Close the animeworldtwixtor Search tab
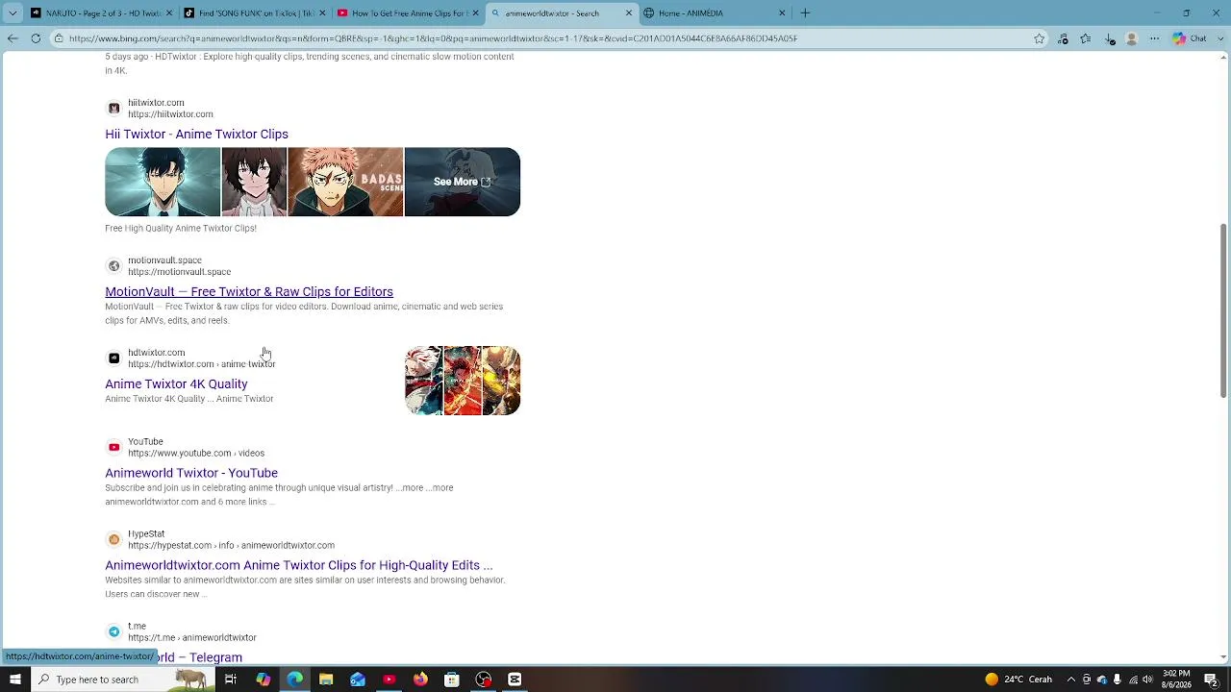 (x=629, y=13)
